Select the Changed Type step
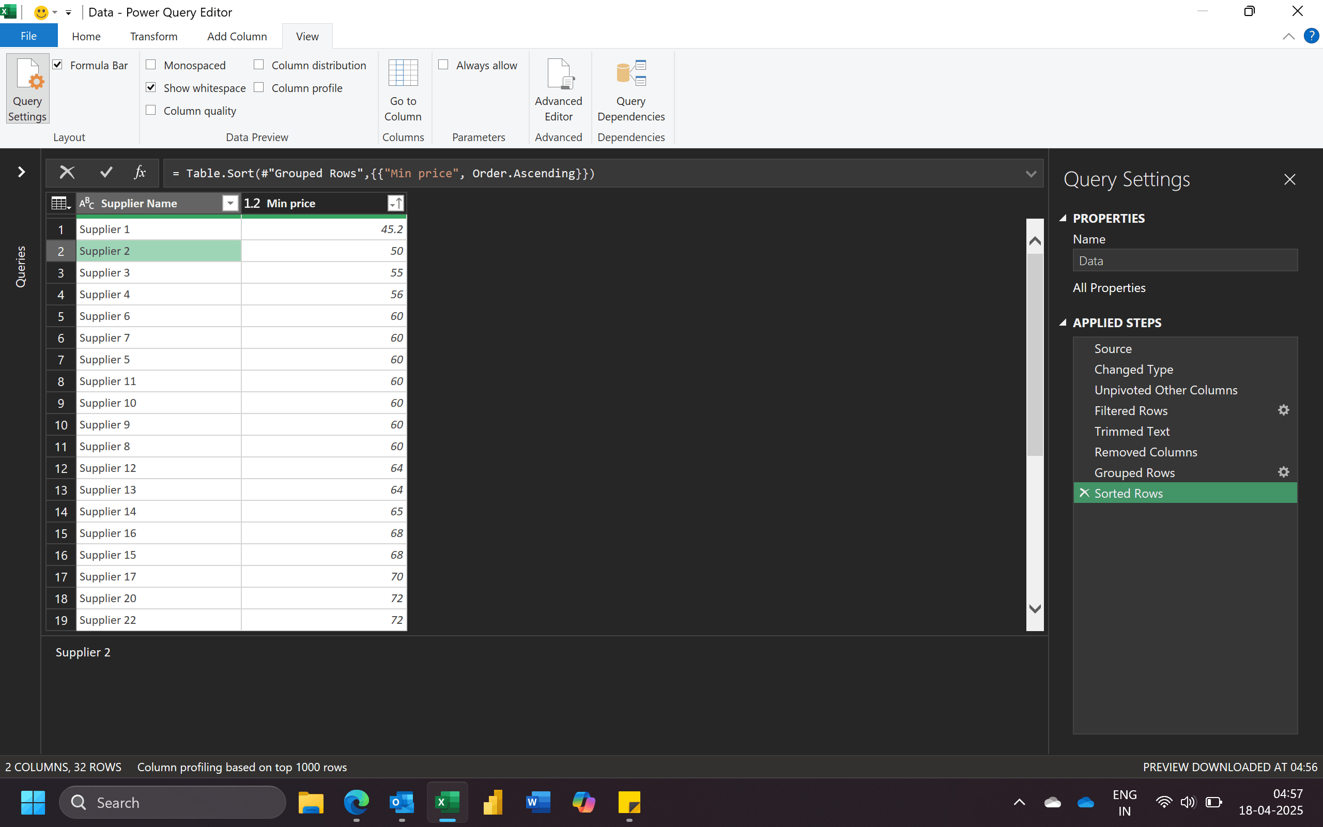The width and height of the screenshot is (1323, 827). (1184, 369)
